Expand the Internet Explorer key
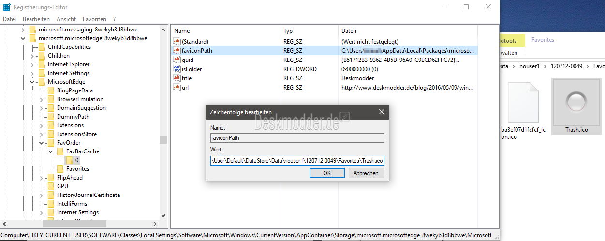605x241 pixels. coord(32,64)
